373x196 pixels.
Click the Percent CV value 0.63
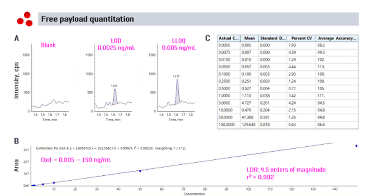292,125
